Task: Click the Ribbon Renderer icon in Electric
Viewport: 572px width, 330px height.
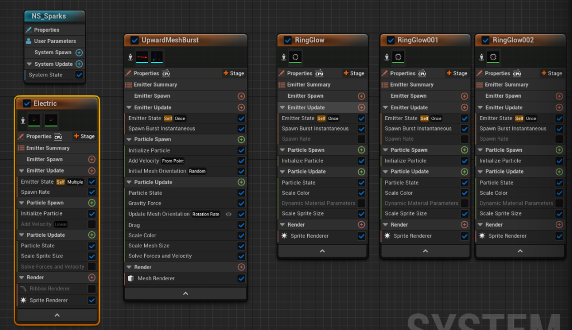Action: click(x=23, y=289)
